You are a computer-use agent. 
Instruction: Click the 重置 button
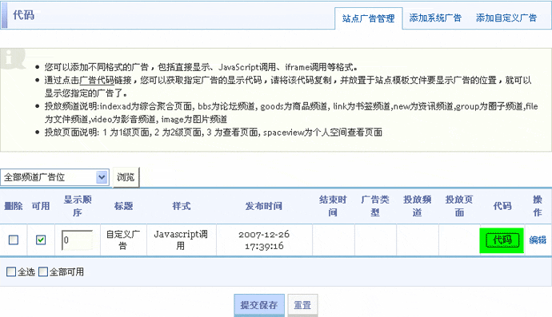pyautogui.click(x=302, y=305)
